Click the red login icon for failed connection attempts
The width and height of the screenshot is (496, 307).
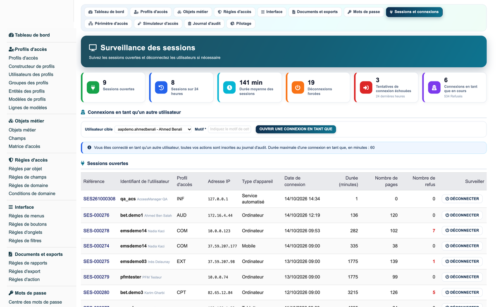(366, 88)
